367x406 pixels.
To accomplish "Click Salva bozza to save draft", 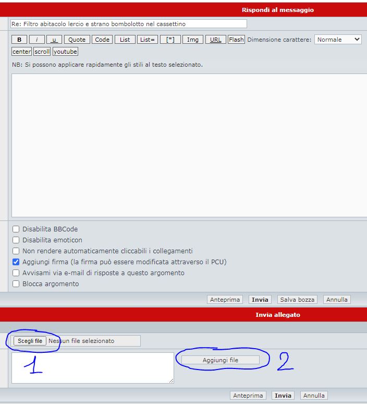I will [297, 300].
